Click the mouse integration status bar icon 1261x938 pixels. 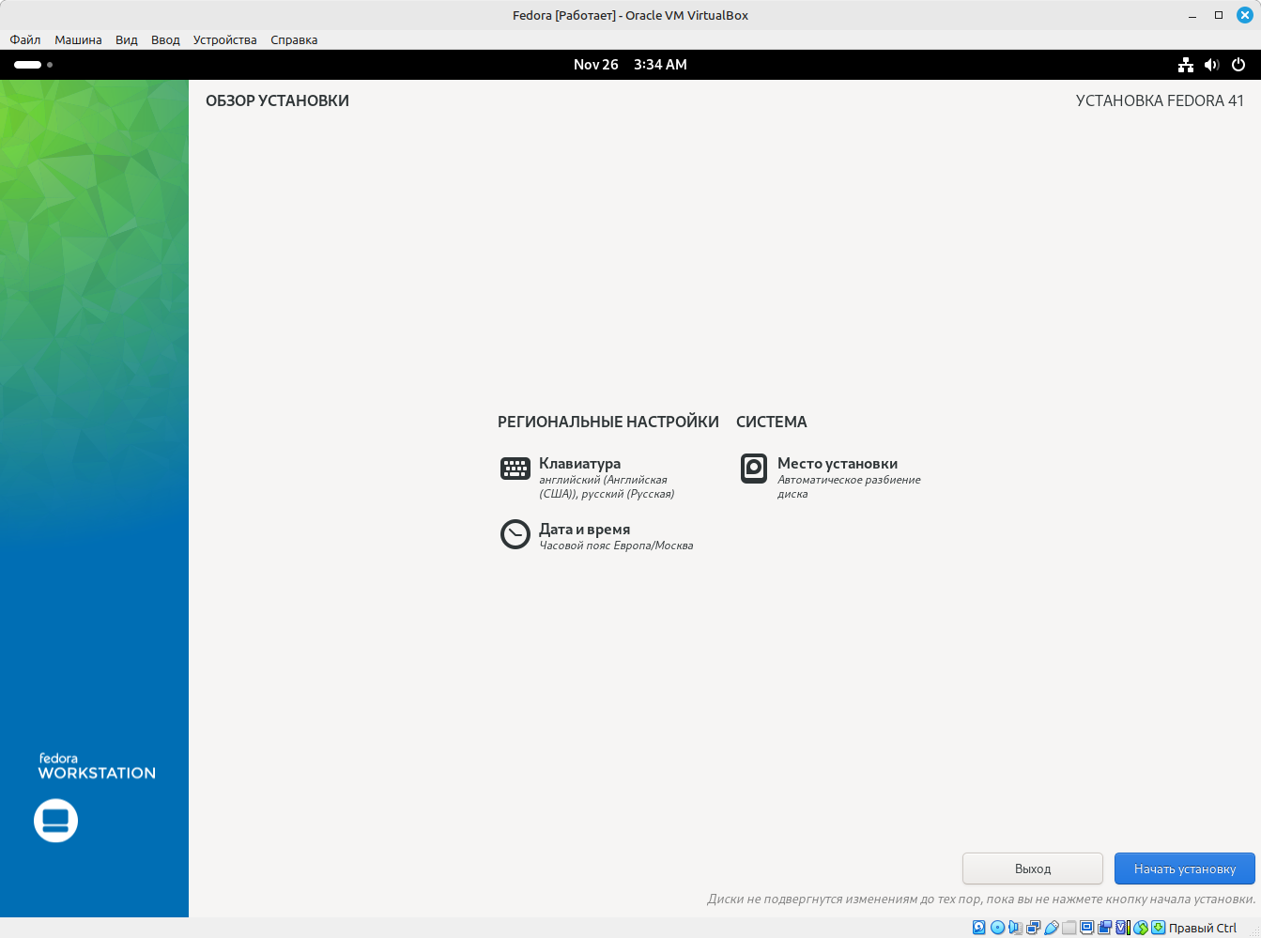coord(1141,928)
